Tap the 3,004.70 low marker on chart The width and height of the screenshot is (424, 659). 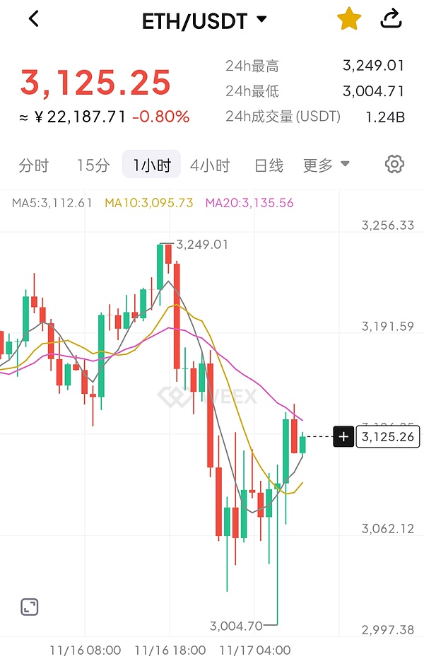pyautogui.click(x=236, y=626)
